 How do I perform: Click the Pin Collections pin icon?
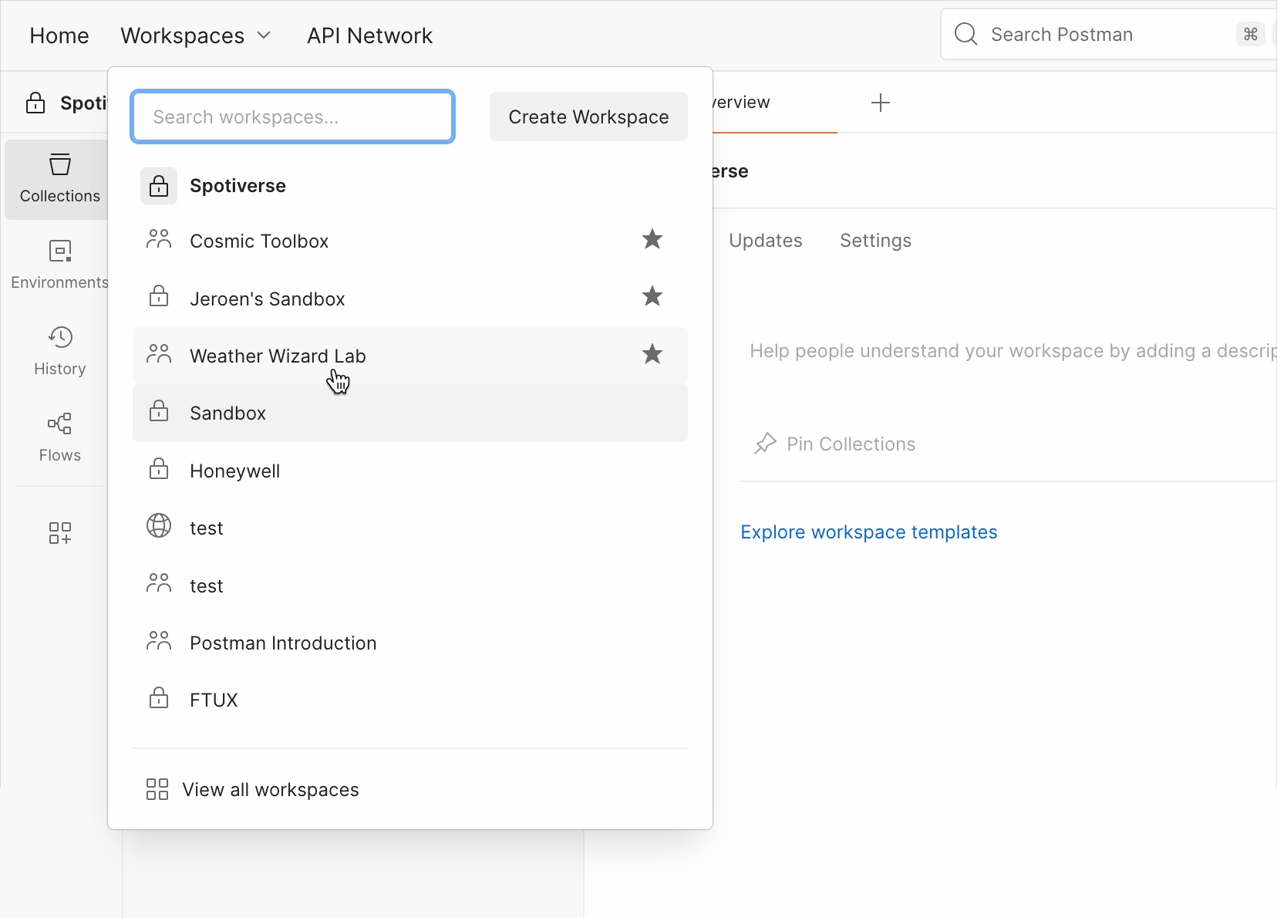click(x=764, y=444)
